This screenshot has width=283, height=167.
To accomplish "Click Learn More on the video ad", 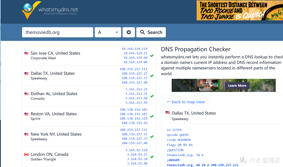I will tap(237, 85).
